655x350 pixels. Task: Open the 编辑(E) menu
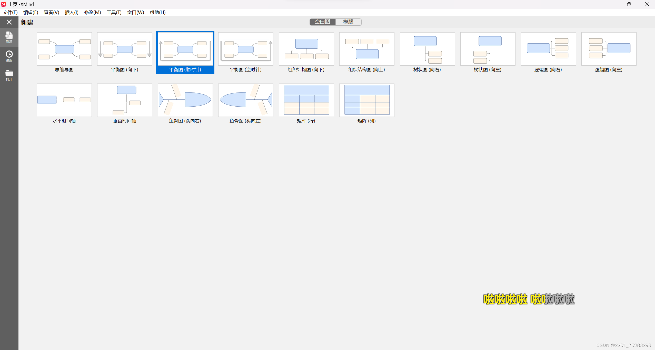(31, 12)
